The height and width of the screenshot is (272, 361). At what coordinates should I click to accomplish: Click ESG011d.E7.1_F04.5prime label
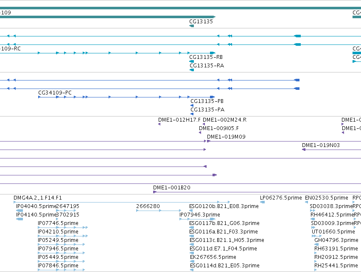coord(223,249)
